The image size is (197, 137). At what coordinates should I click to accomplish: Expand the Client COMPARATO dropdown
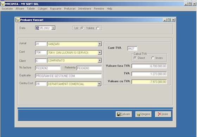tap(100, 60)
